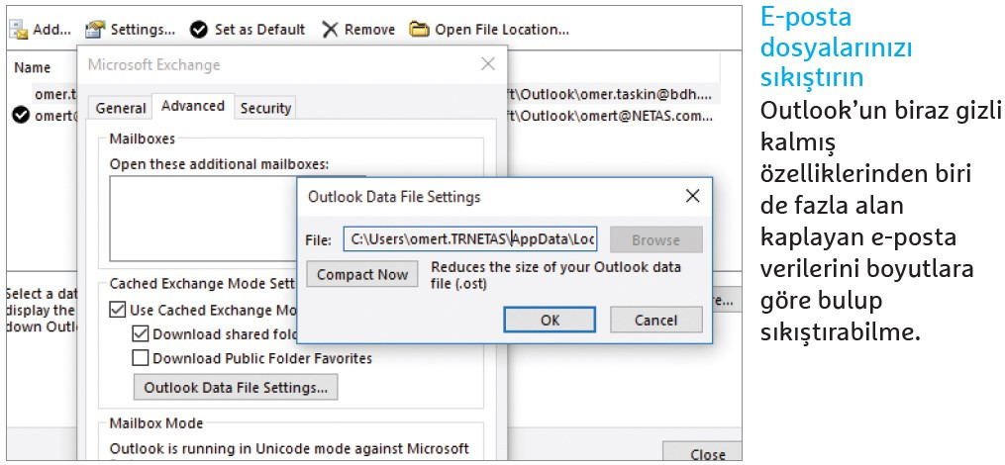
Task: Confirm with the OK button
Action: [x=550, y=320]
